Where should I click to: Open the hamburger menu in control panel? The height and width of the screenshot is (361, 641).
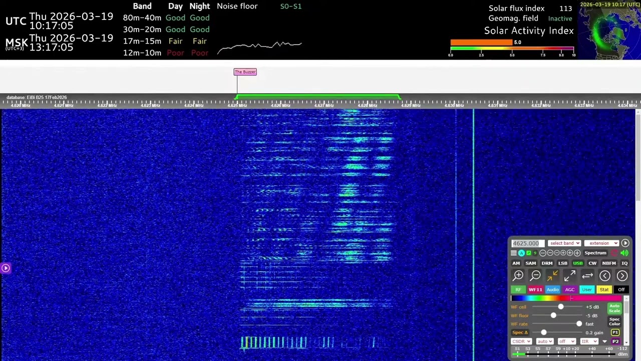514,253
